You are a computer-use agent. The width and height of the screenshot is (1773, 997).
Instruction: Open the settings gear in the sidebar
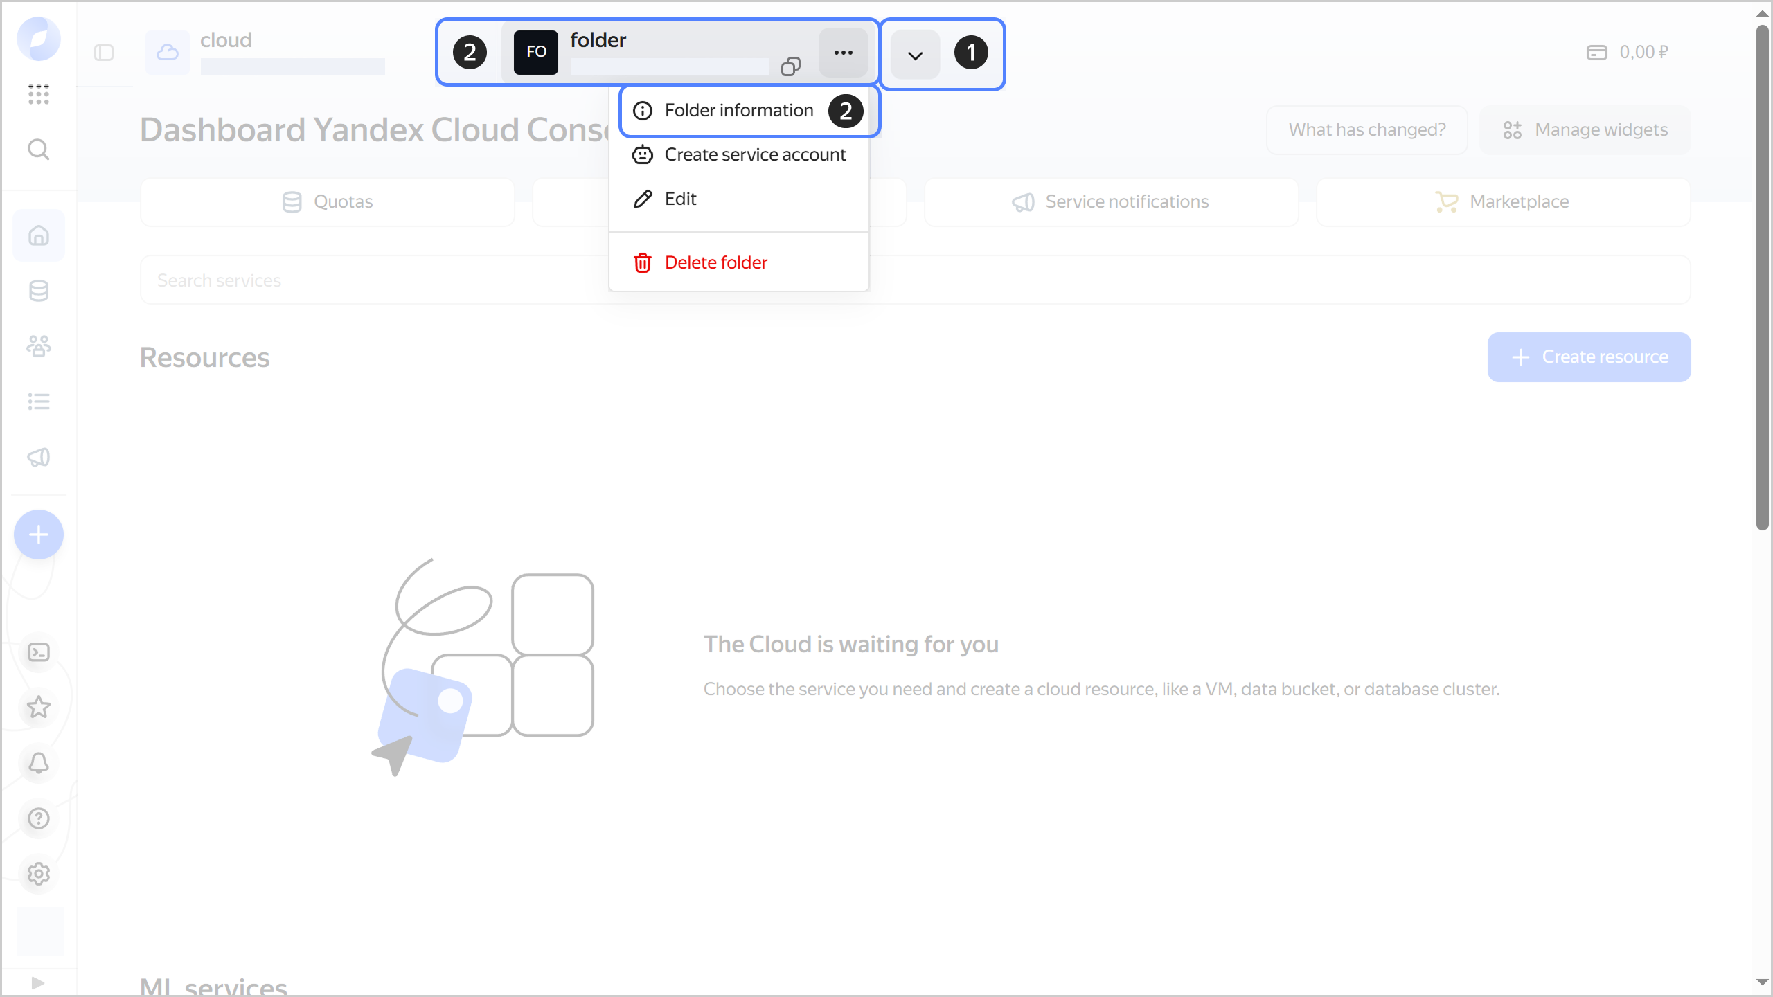point(39,874)
